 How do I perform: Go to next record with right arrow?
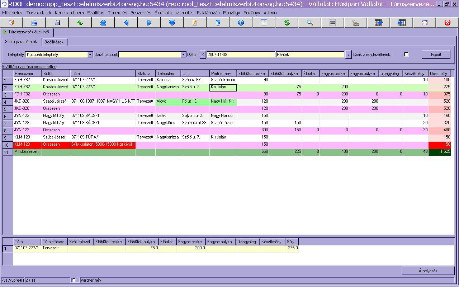point(149,23)
